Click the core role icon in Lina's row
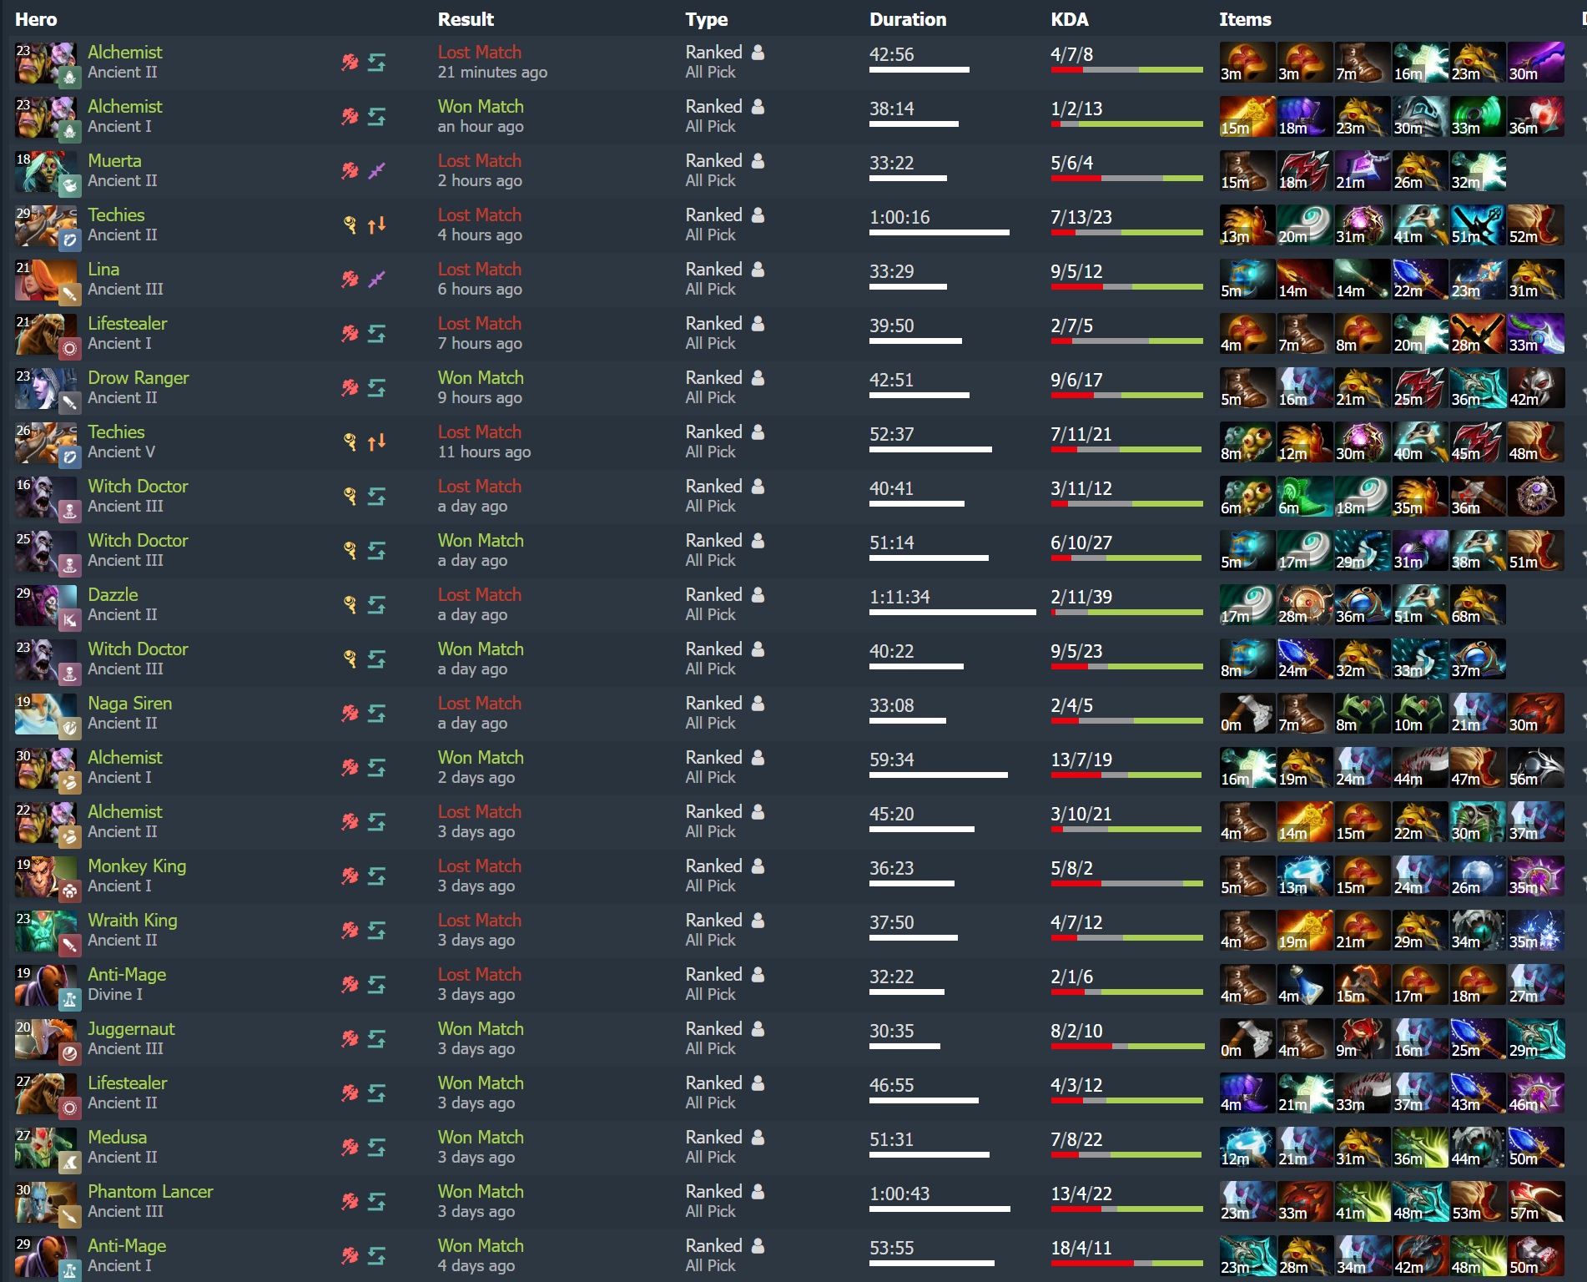 click(x=350, y=279)
